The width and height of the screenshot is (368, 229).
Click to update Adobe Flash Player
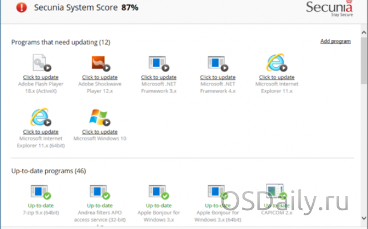(x=41, y=77)
